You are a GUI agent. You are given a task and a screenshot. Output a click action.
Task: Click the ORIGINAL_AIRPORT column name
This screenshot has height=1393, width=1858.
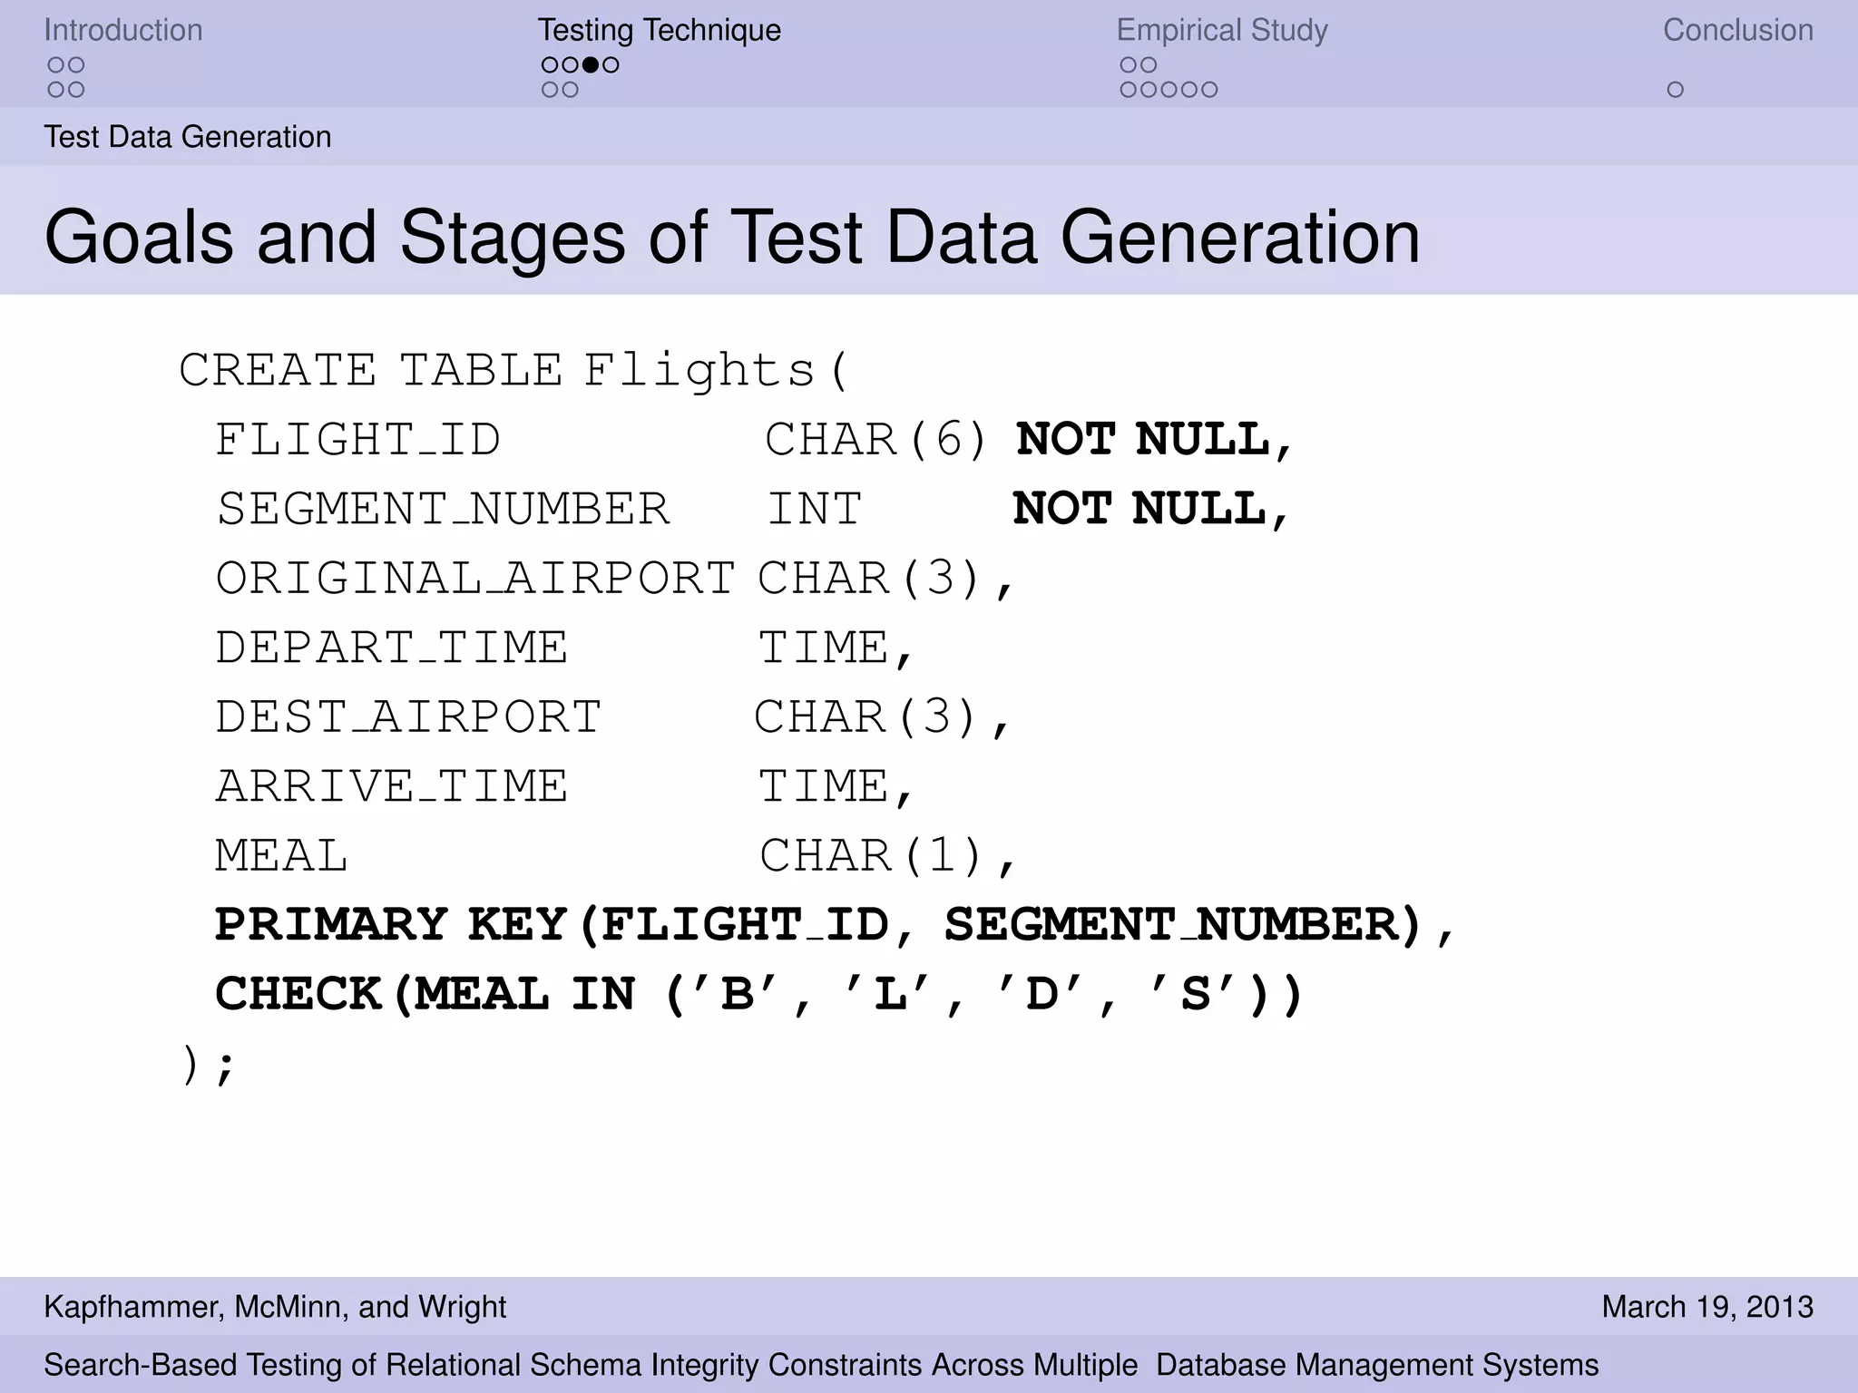click(x=475, y=579)
